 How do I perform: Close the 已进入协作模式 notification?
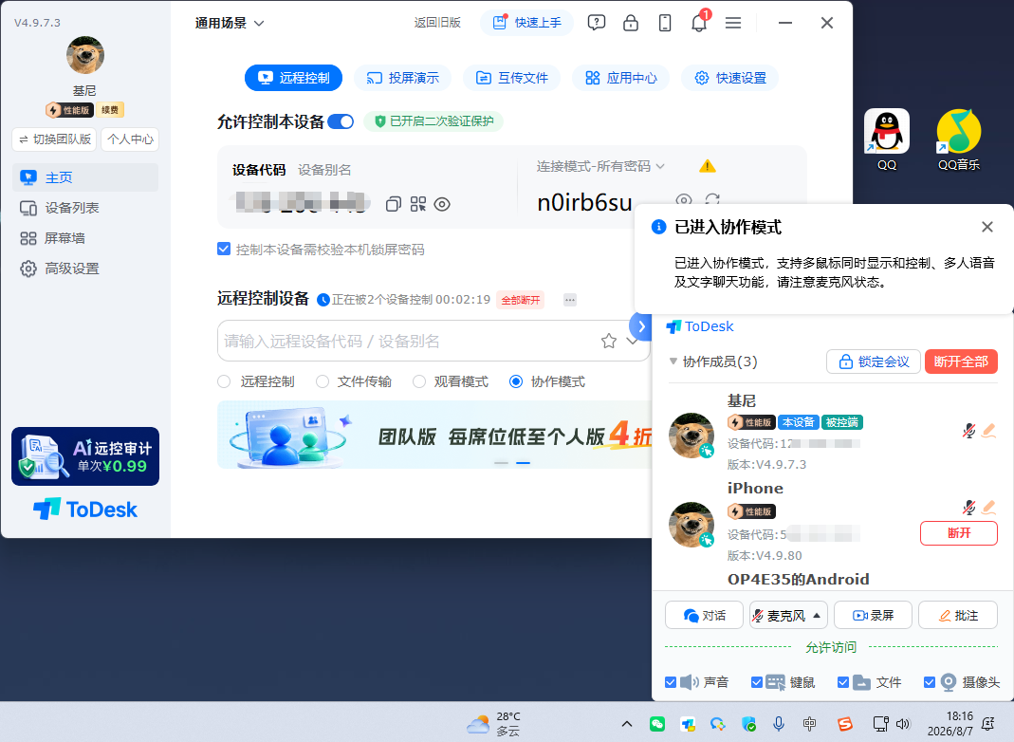point(986,227)
